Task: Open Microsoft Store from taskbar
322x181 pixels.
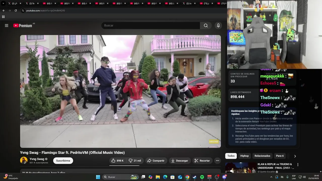Action: (x=173, y=177)
